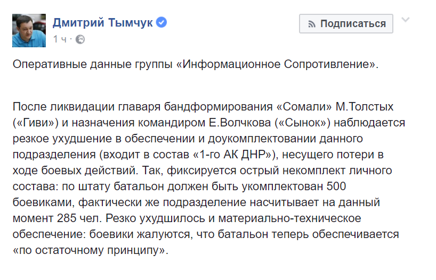Click the Подписаться button label
The image size is (436, 280).
[x=353, y=24]
